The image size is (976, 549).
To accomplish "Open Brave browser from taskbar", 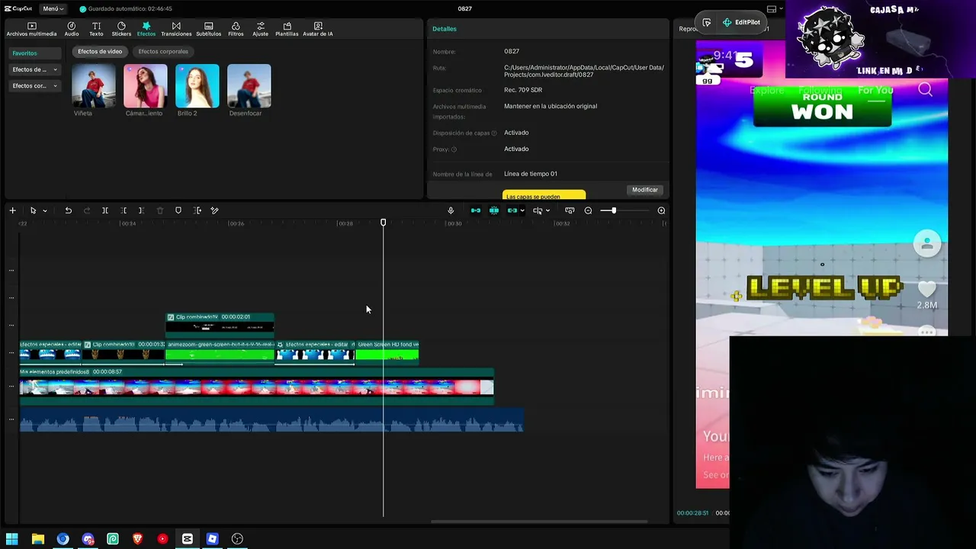I will (137, 539).
